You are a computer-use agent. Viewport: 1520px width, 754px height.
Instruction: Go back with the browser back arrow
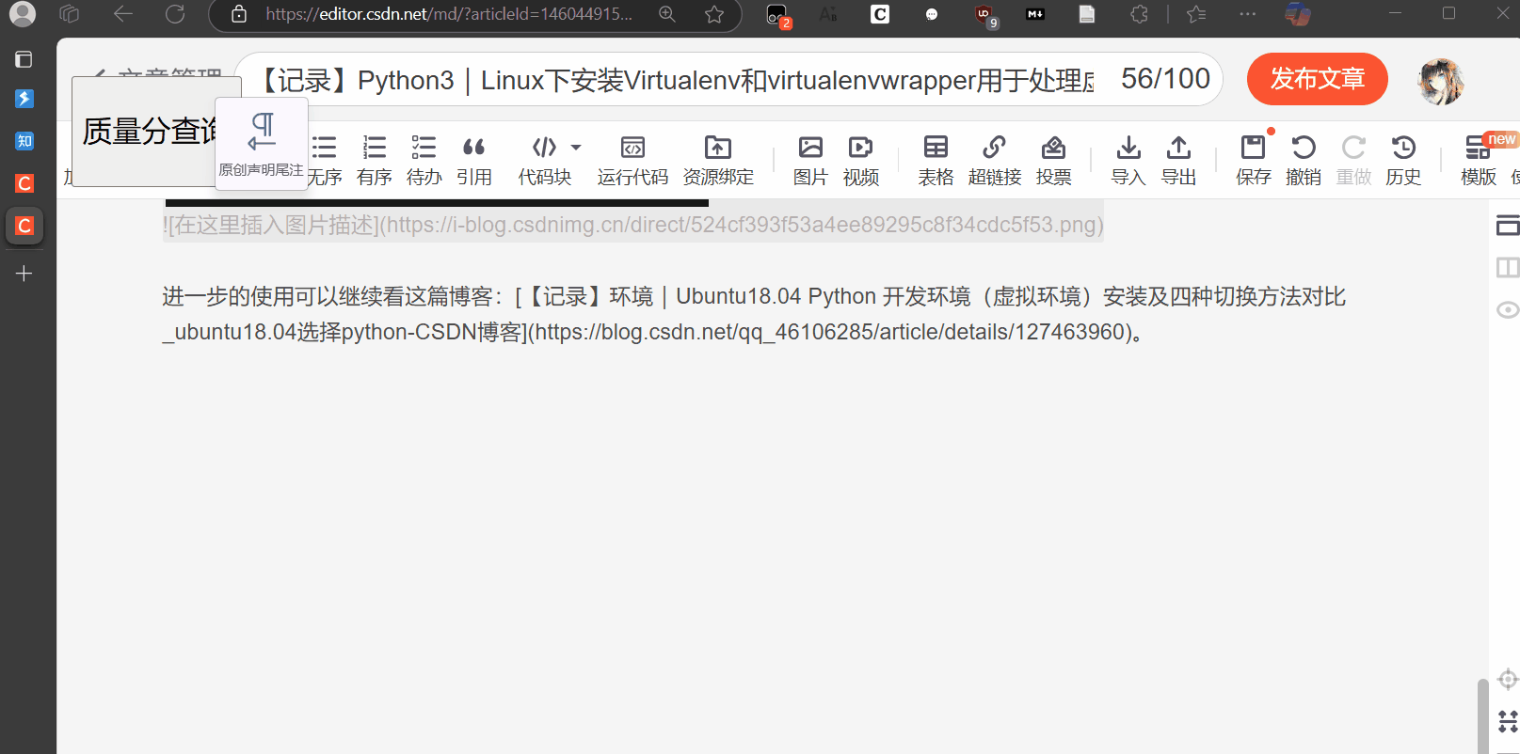pos(123,14)
